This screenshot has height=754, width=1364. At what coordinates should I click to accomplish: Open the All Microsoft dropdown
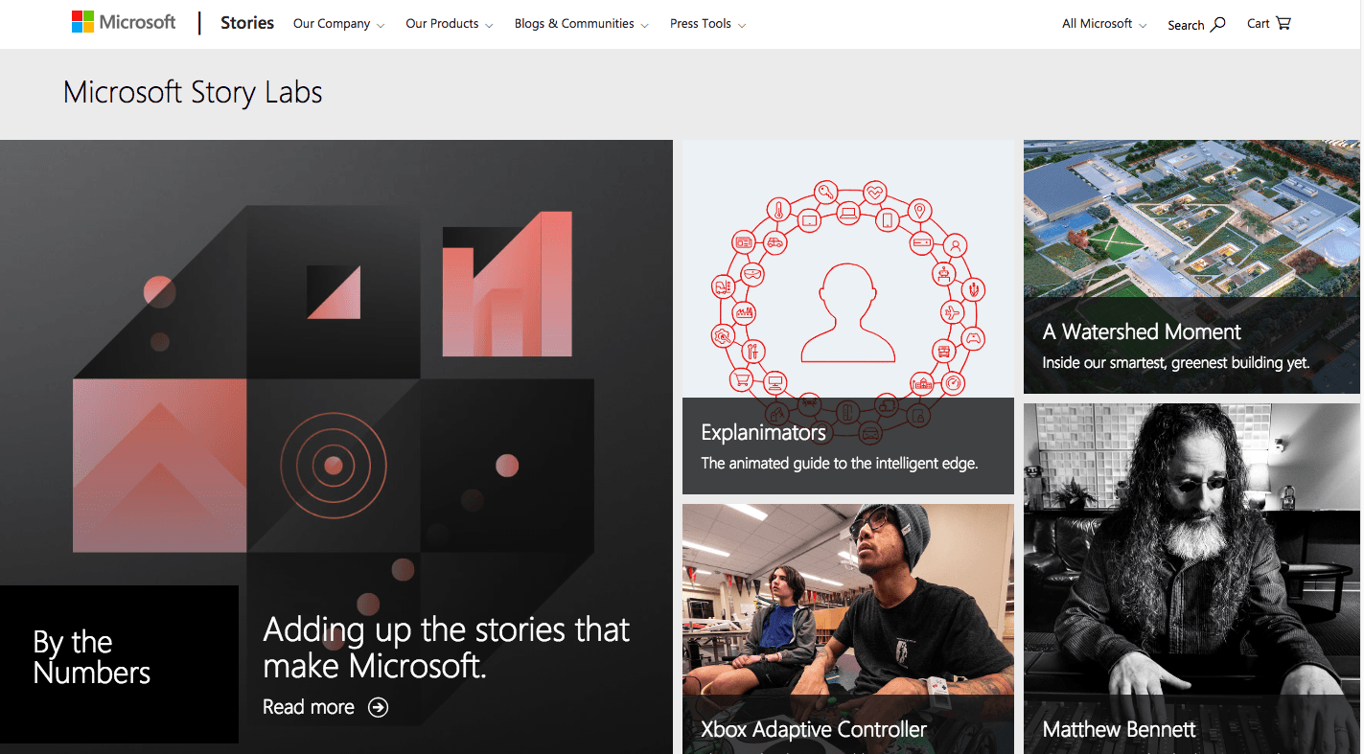point(1103,24)
